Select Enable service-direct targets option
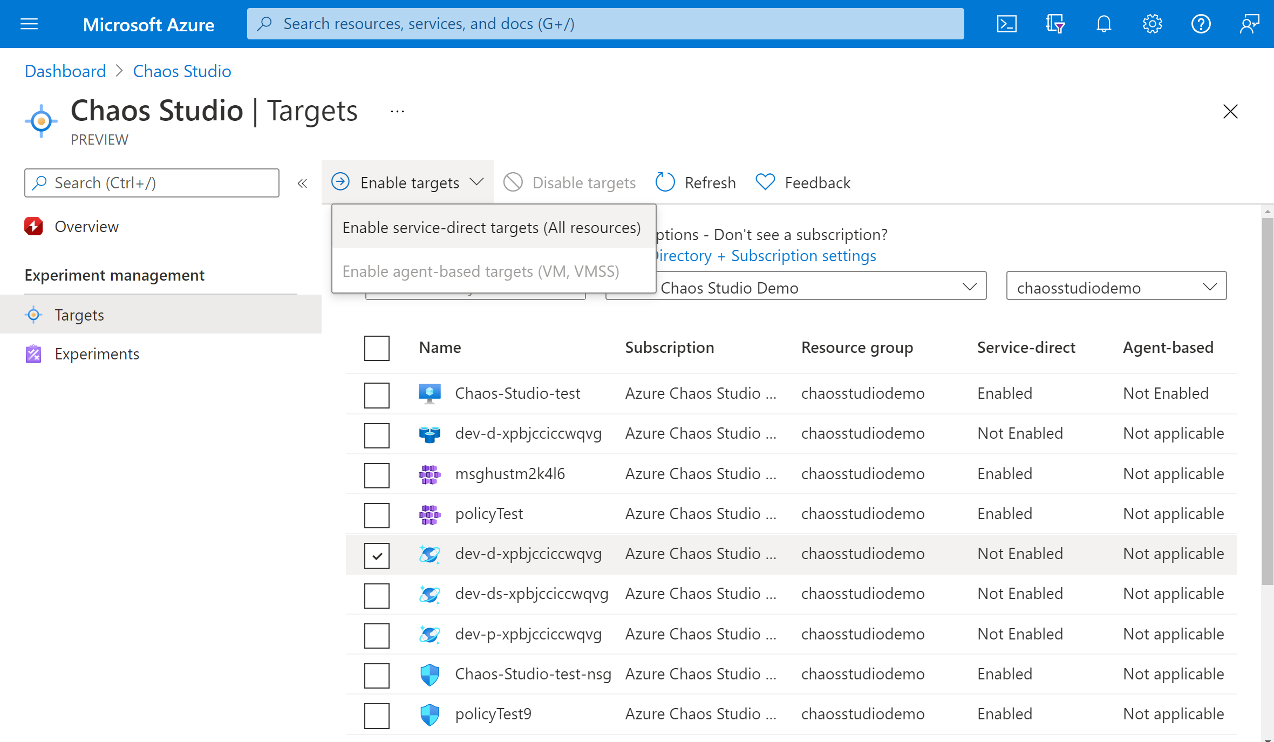Viewport: 1274px width, 742px height. [491, 228]
